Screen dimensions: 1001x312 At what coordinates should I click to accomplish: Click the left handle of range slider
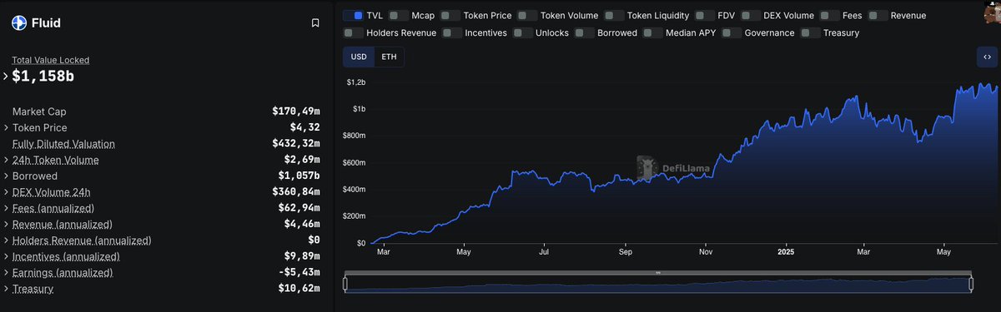click(345, 284)
